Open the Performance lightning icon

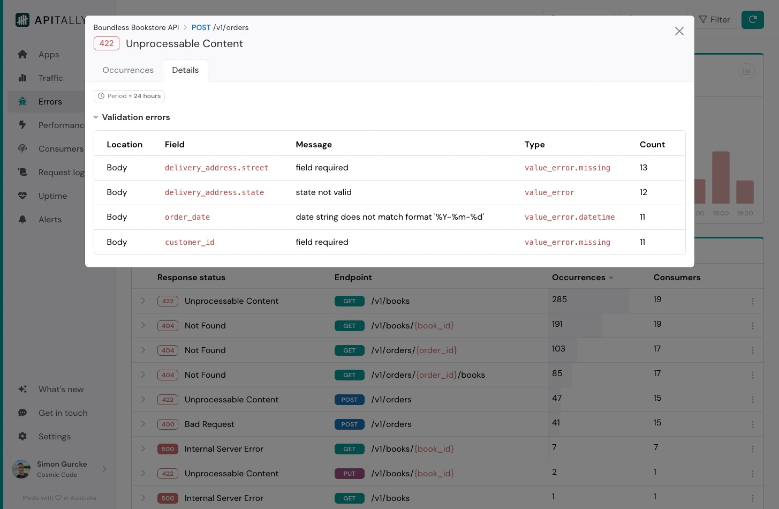point(22,125)
